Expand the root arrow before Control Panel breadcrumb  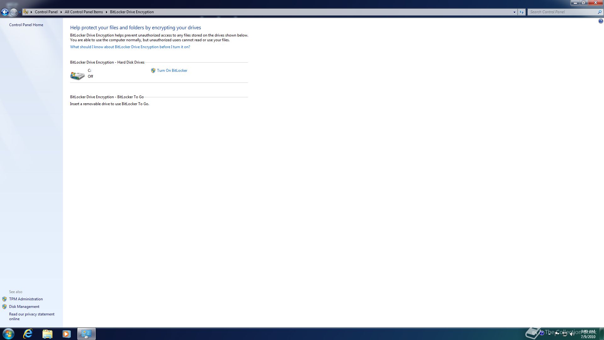31,12
